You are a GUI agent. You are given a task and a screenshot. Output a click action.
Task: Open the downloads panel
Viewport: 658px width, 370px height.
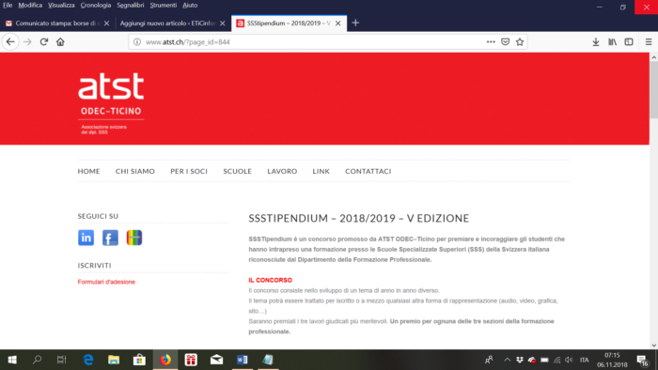click(x=596, y=42)
